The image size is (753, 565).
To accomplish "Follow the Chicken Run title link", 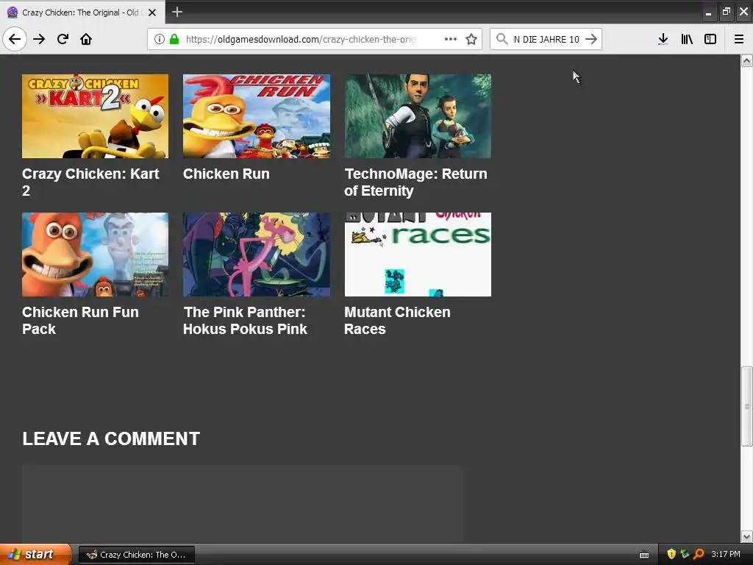I will click(x=226, y=174).
